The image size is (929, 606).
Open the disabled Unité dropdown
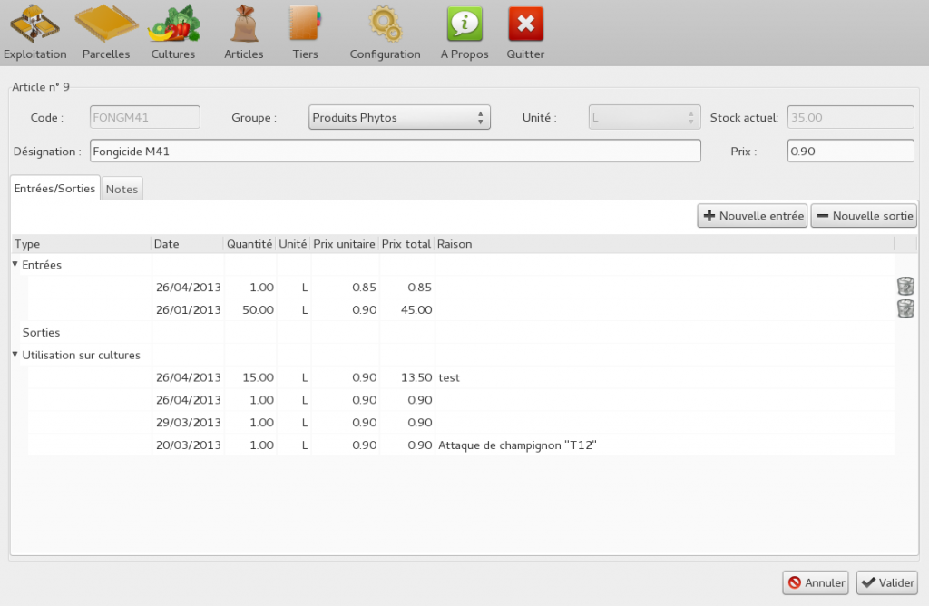point(644,117)
